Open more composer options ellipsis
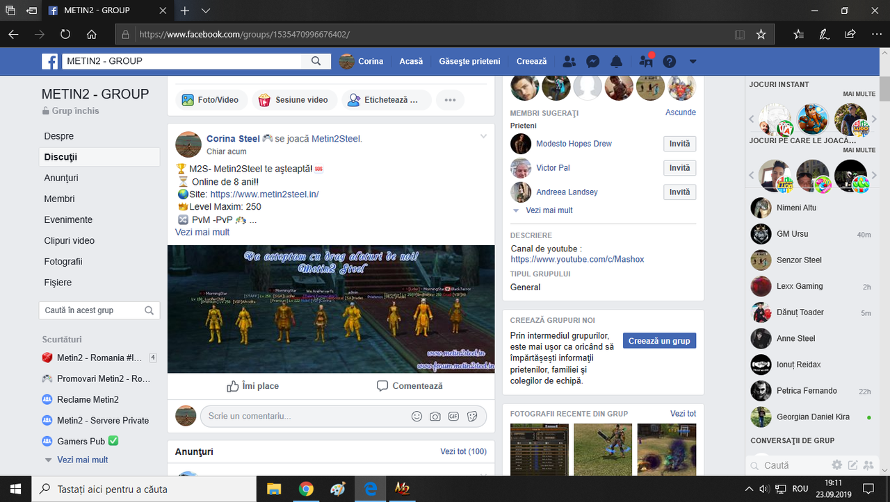Image resolution: width=890 pixels, height=502 pixels. pos(451,100)
